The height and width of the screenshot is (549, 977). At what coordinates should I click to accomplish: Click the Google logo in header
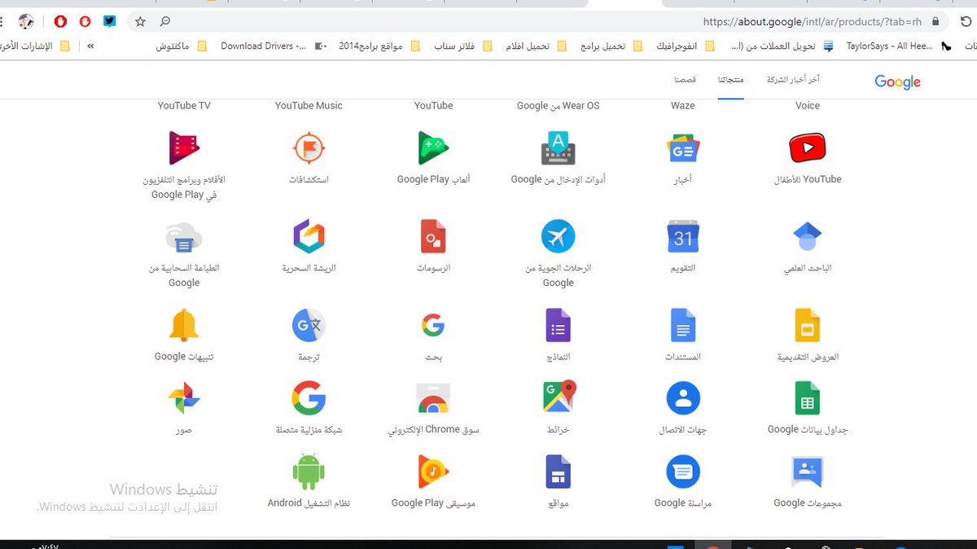coord(897,81)
